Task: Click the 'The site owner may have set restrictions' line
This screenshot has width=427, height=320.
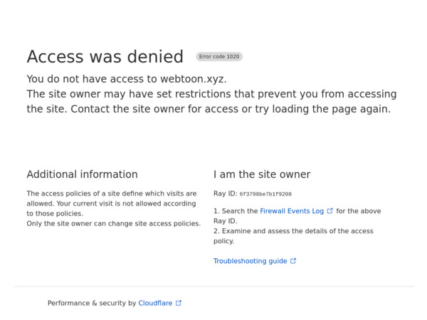Action: [211, 94]
